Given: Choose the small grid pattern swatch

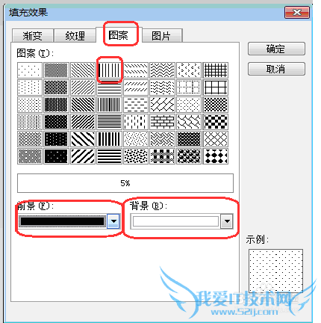Looking at the screenshot, I should 216,70.
